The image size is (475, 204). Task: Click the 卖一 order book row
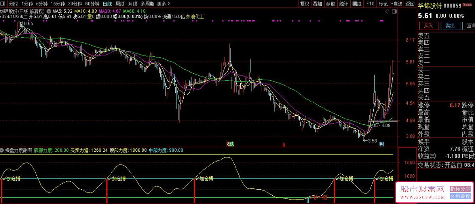point(446,63)
